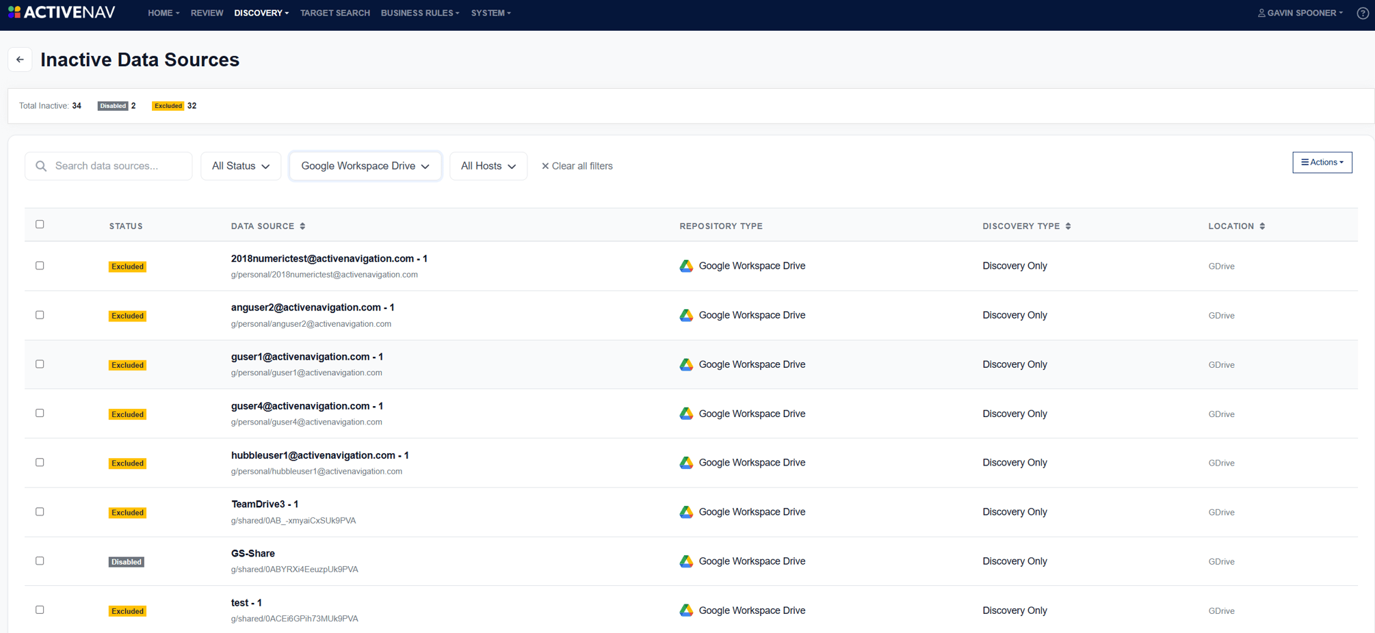The width and height of the screenshot is (1375, 633).
Task: Check the guser1@activenavigation.com row checkbox
Action: coord(40,364)
